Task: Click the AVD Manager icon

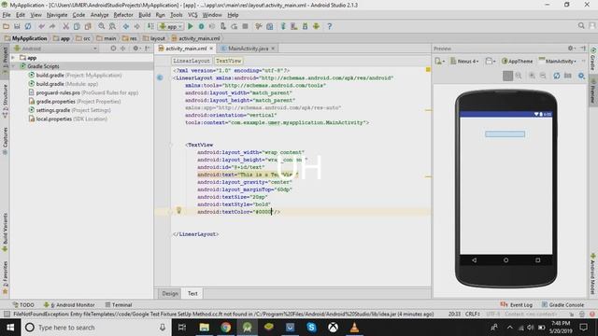Action: pos(294,26)
